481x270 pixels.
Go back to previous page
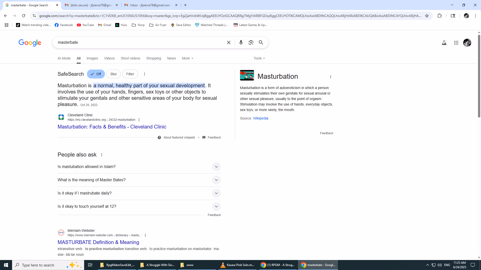(6, 16)
